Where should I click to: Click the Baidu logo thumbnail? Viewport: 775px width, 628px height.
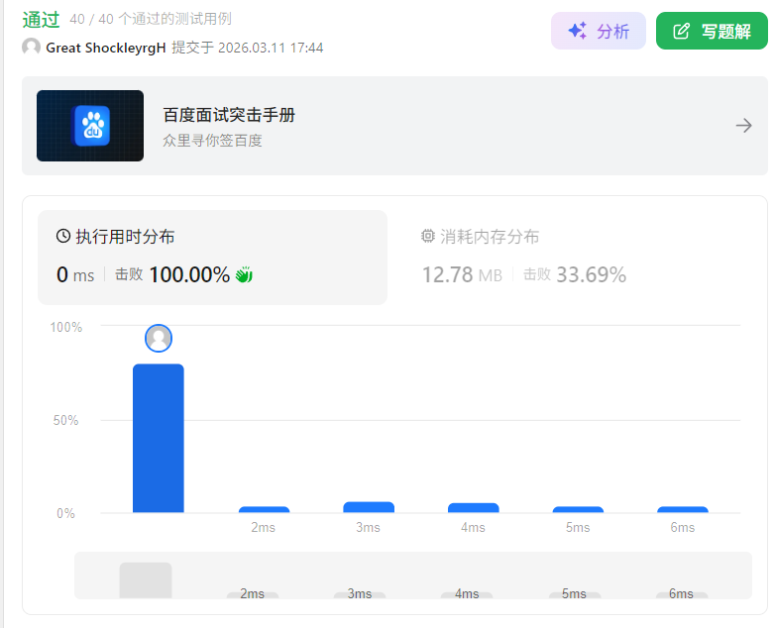90,126
